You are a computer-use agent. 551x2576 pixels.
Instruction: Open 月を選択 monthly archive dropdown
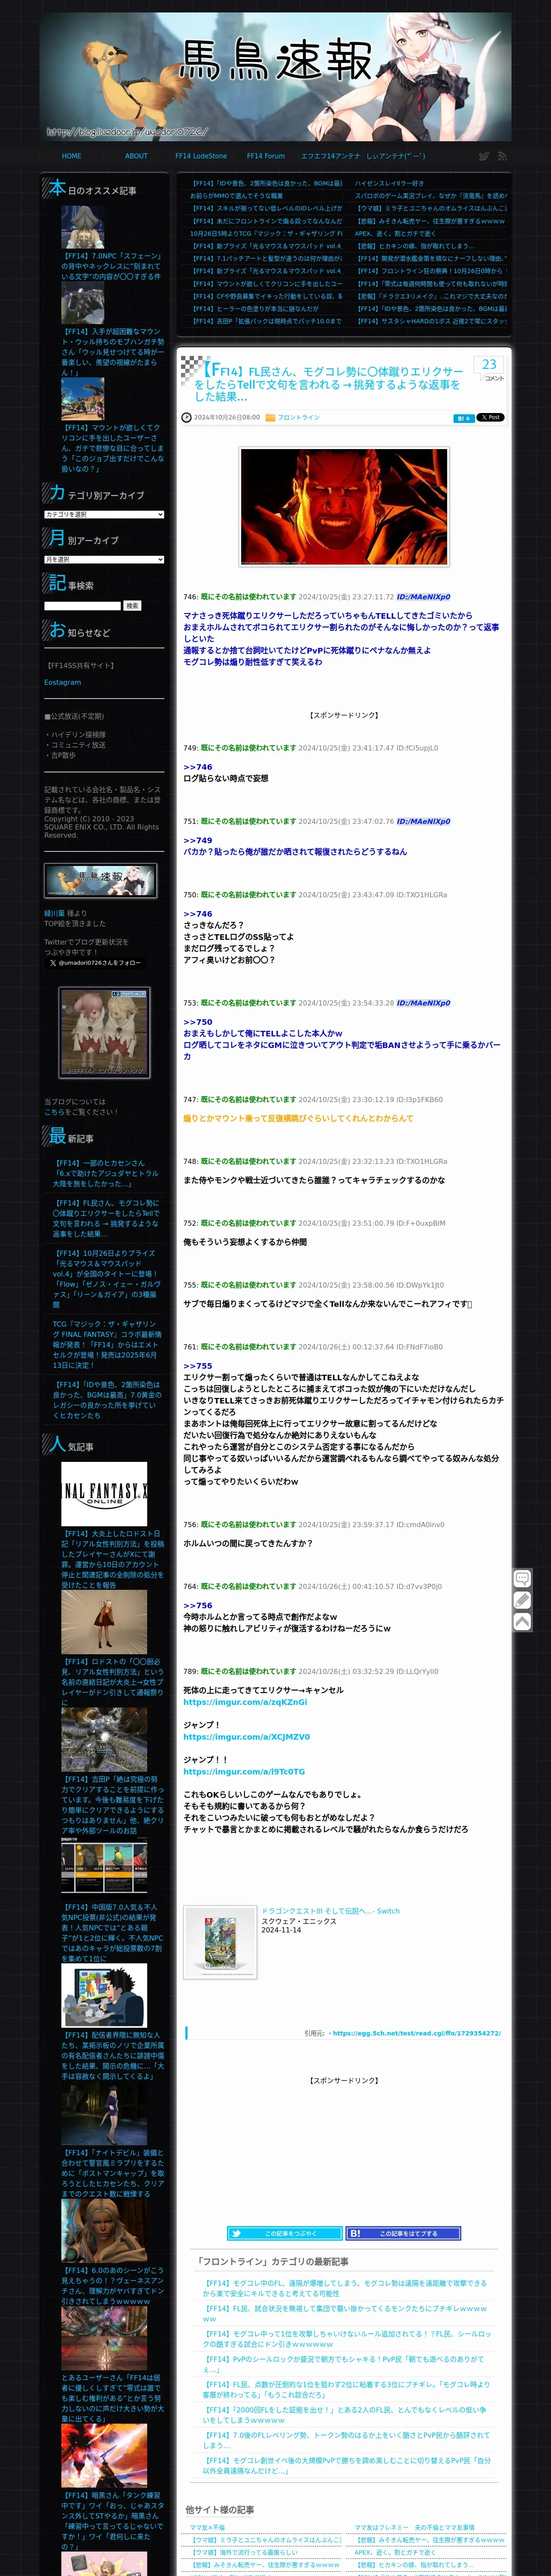pos(104,559)
